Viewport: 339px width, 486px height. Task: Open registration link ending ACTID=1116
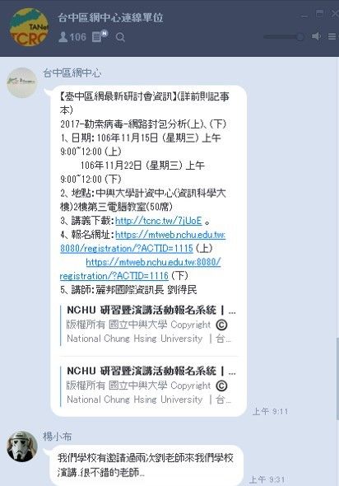tap(140, 269)
